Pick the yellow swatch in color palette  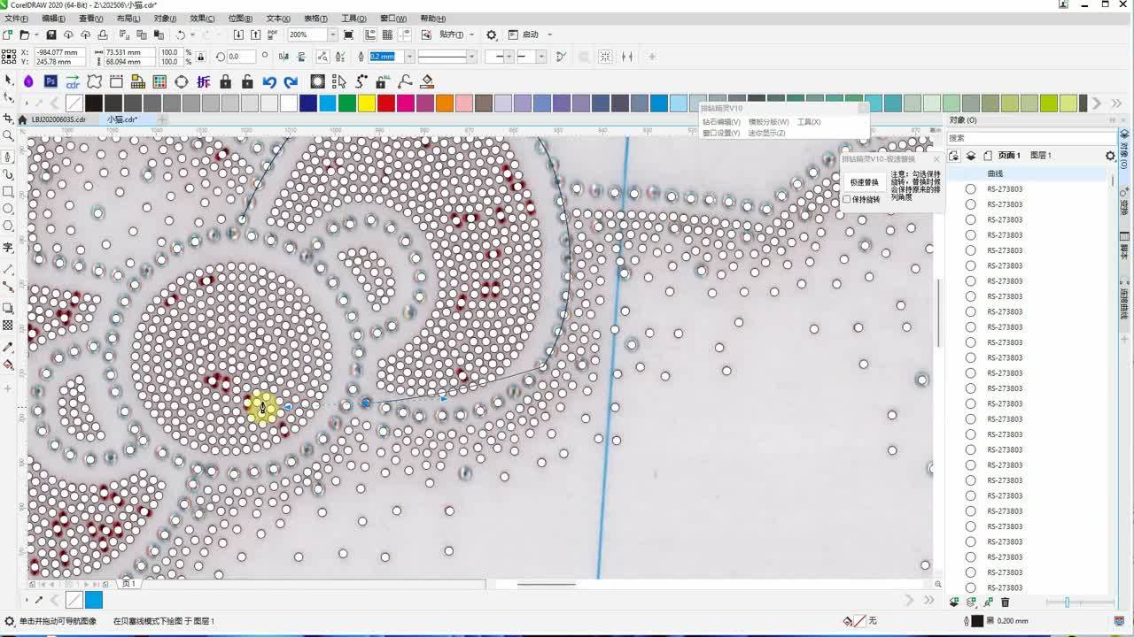366,104
